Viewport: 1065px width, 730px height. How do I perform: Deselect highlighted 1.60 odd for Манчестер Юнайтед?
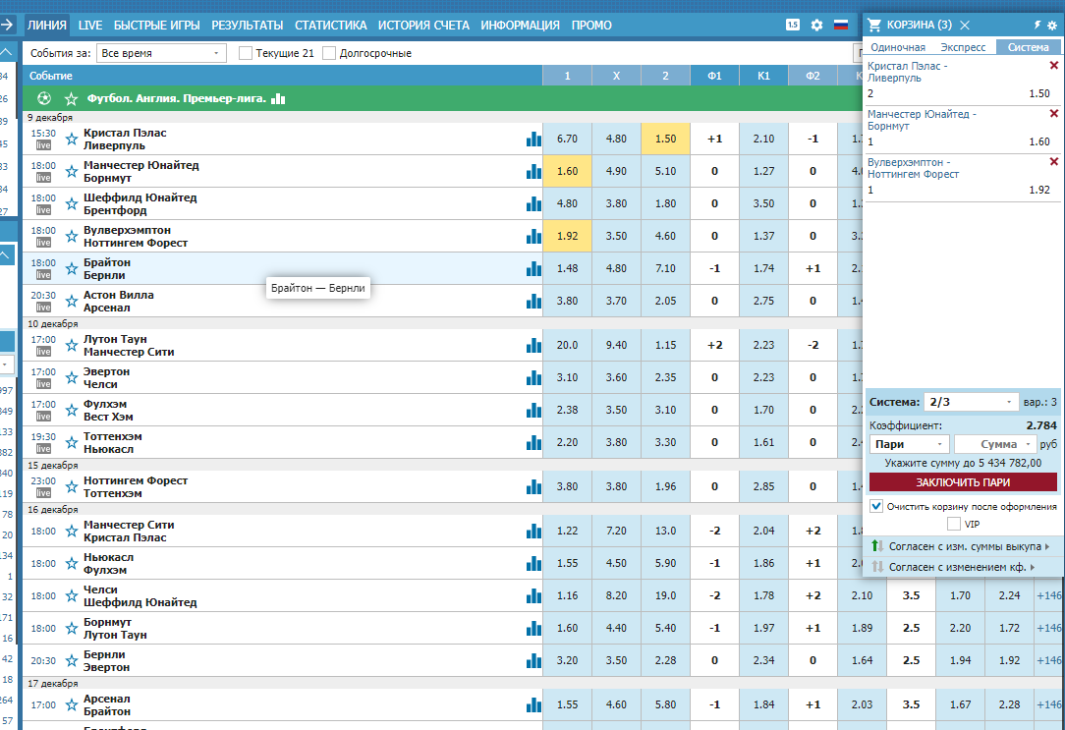point(567,171)
